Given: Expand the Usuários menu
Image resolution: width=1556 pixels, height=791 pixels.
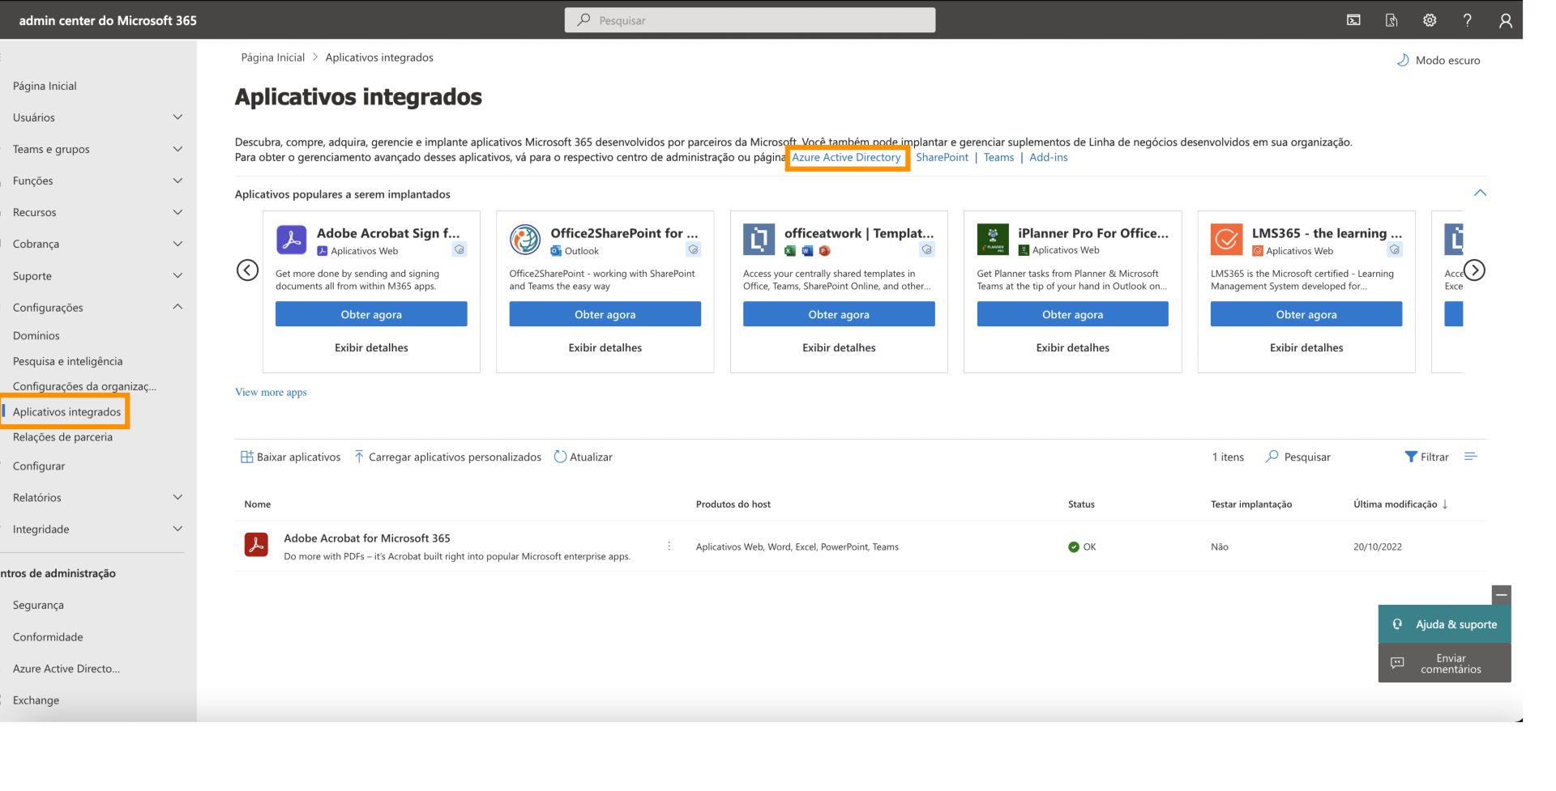Looking at the screenshot, I should point(177,117).
